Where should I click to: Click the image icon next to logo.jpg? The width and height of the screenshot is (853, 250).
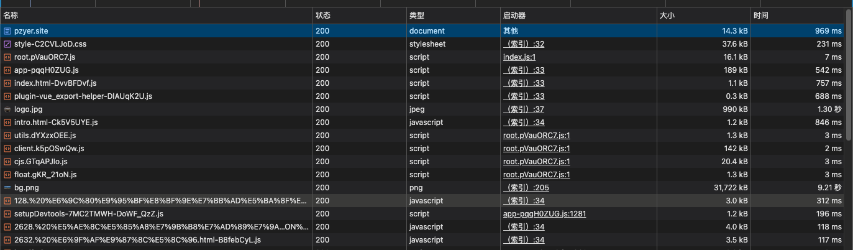click(7, 109)
